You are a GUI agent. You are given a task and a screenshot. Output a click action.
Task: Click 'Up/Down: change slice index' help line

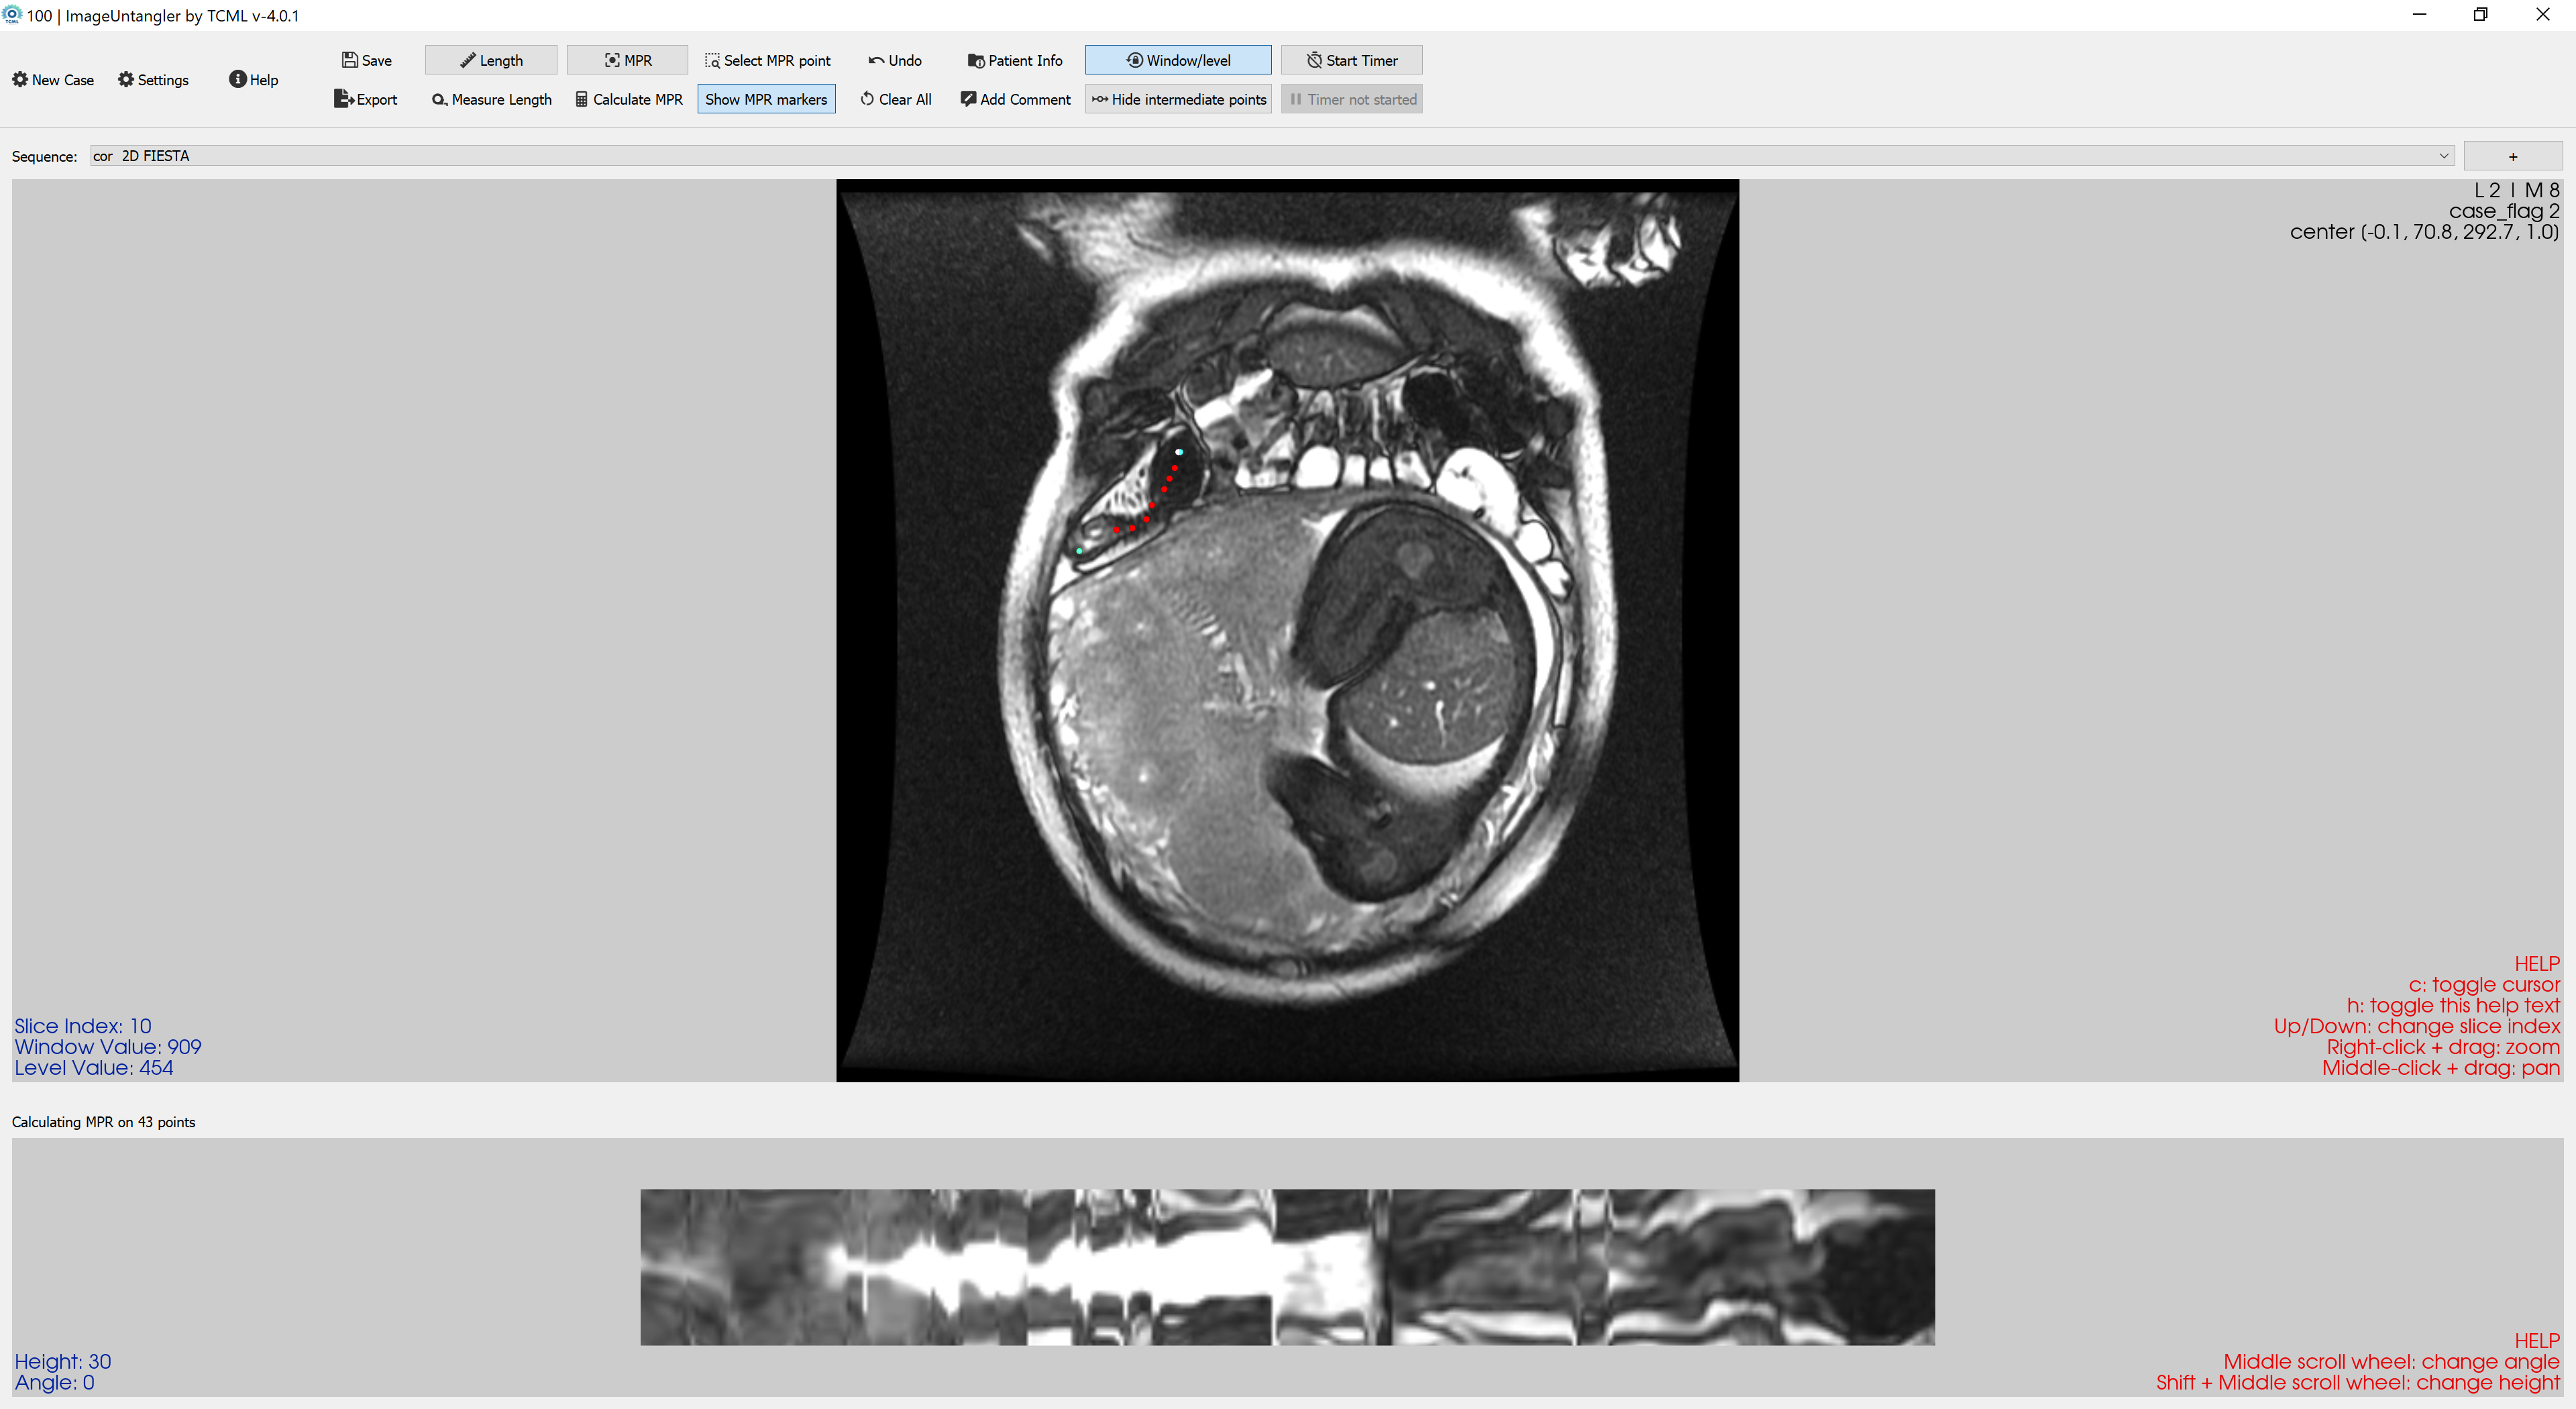pos(2417,1026)
